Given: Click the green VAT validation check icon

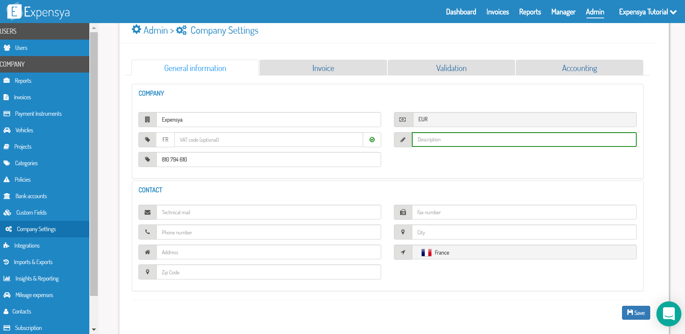Looking at the screenshot, I should (x=372, y=140).
